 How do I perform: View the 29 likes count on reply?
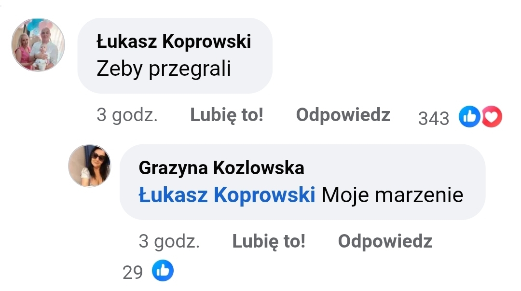coord(133,273)
